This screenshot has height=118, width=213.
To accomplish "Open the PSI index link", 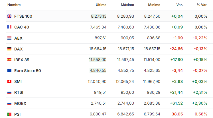I will (x=17, y=114).
